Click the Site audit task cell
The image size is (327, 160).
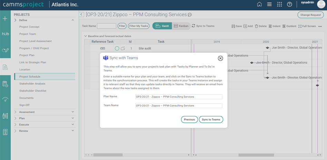tap(161, 49)
